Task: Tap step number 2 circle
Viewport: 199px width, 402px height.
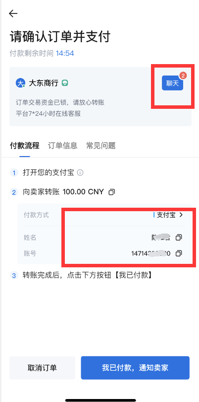Action: pyautogui.click(x=14, y=192)
